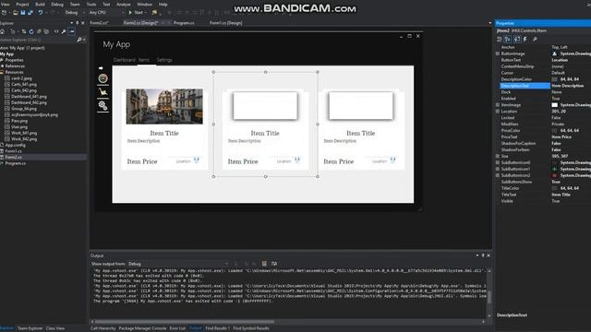This screenshot has width=591, height=332.
Task: Click the Solution Explorer Home icon
Action: [2, 31]
